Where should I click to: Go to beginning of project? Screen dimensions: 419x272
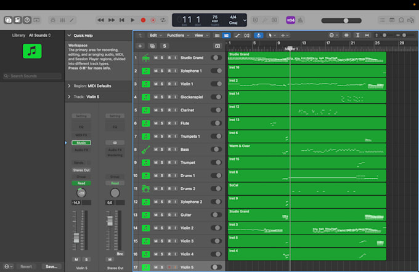tap(122, 20)
